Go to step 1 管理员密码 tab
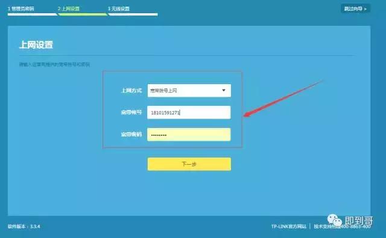 (x=21, y=9)
